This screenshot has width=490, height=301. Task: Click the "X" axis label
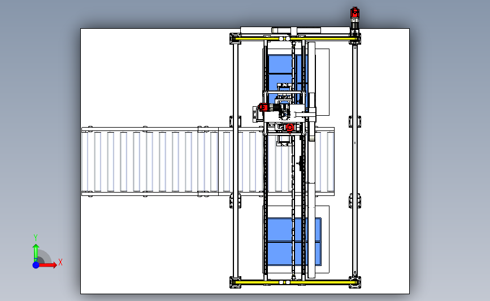(x=60, y=262)
